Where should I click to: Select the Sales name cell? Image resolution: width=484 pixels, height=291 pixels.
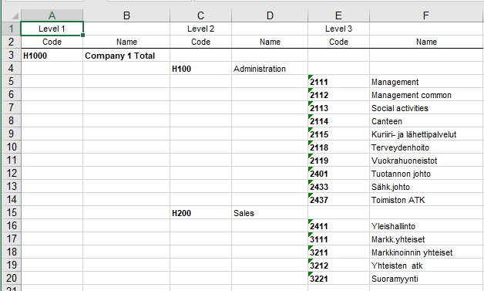click(x=270, y=213)
